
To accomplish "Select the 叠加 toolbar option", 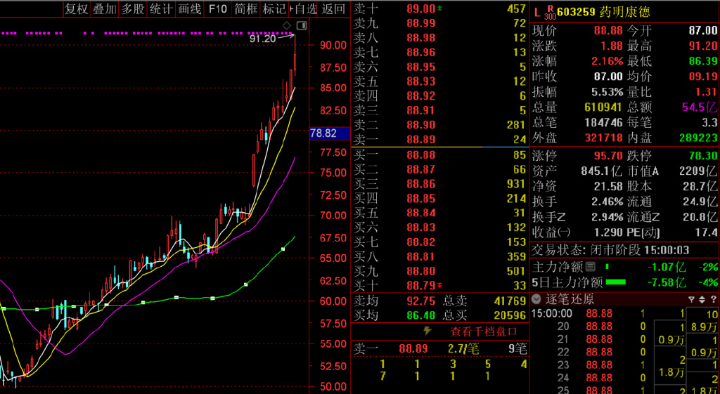I will [x=104, y=9].
